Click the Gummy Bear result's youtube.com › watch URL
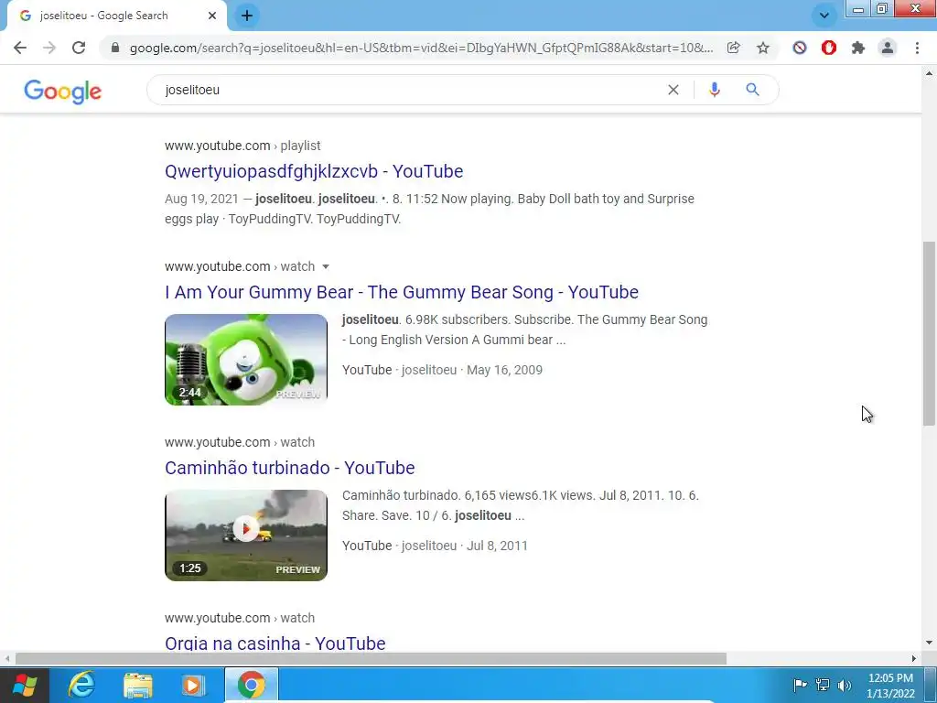Screen dimensions: 937x703 coord(240,266)
